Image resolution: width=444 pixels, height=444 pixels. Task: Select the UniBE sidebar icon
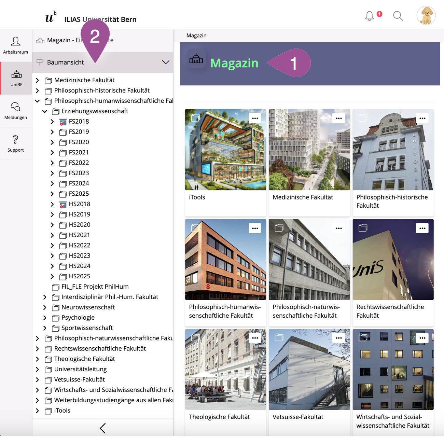click(16, 78)
